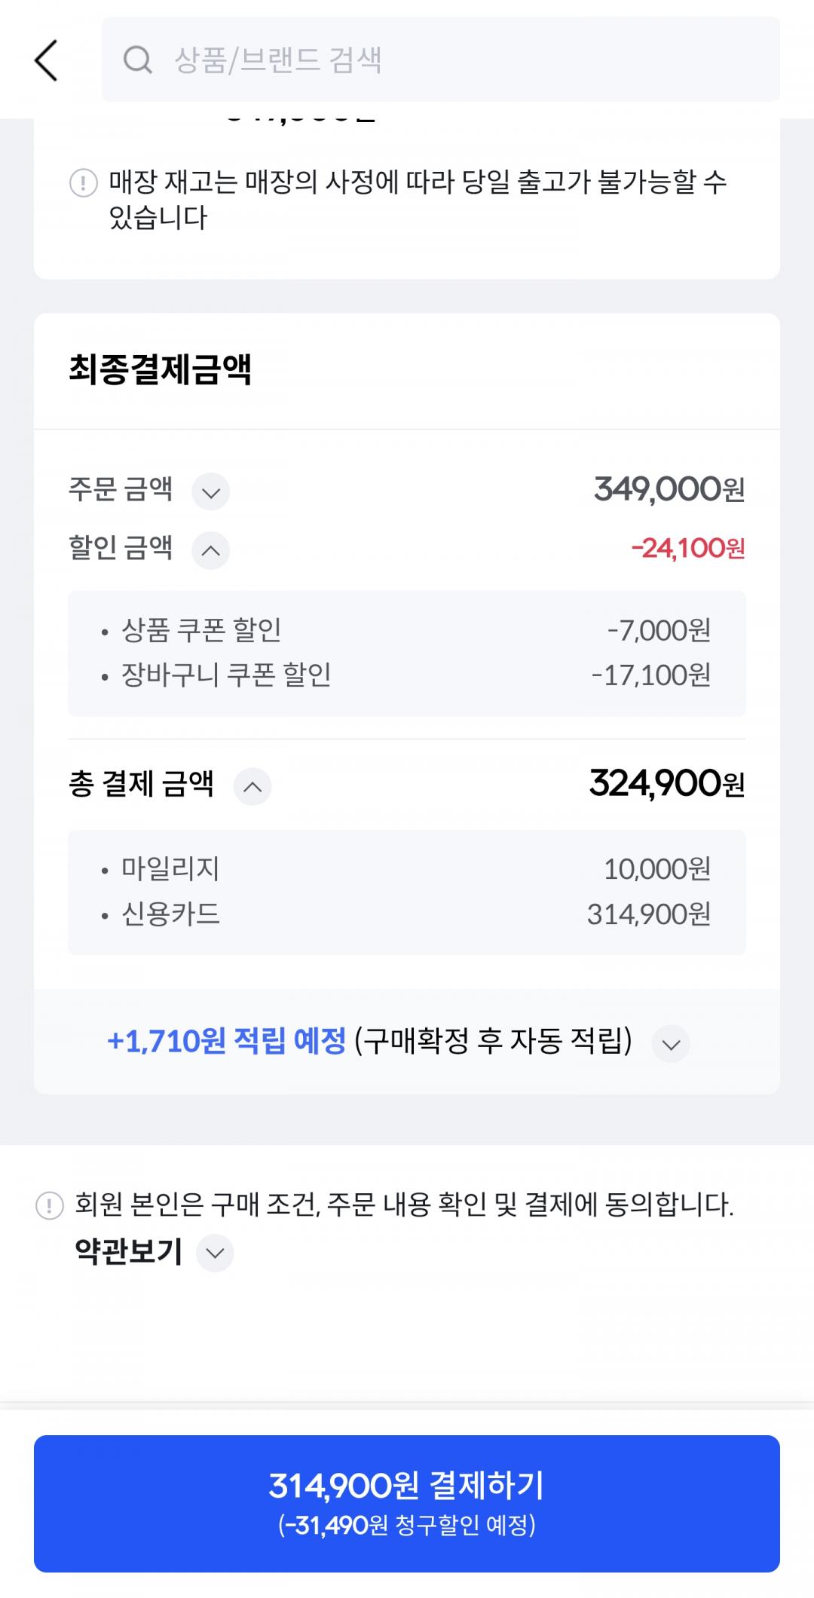Tap the 주문 금액 label
Screen dimensions: 814x1598
pyautogui.click(x=121, y=489)
